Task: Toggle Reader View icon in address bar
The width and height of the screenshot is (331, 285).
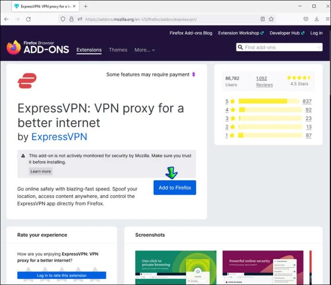Action: 262,19
